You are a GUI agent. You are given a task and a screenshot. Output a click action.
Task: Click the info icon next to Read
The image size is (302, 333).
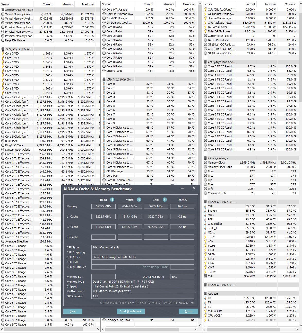(112, 200)
